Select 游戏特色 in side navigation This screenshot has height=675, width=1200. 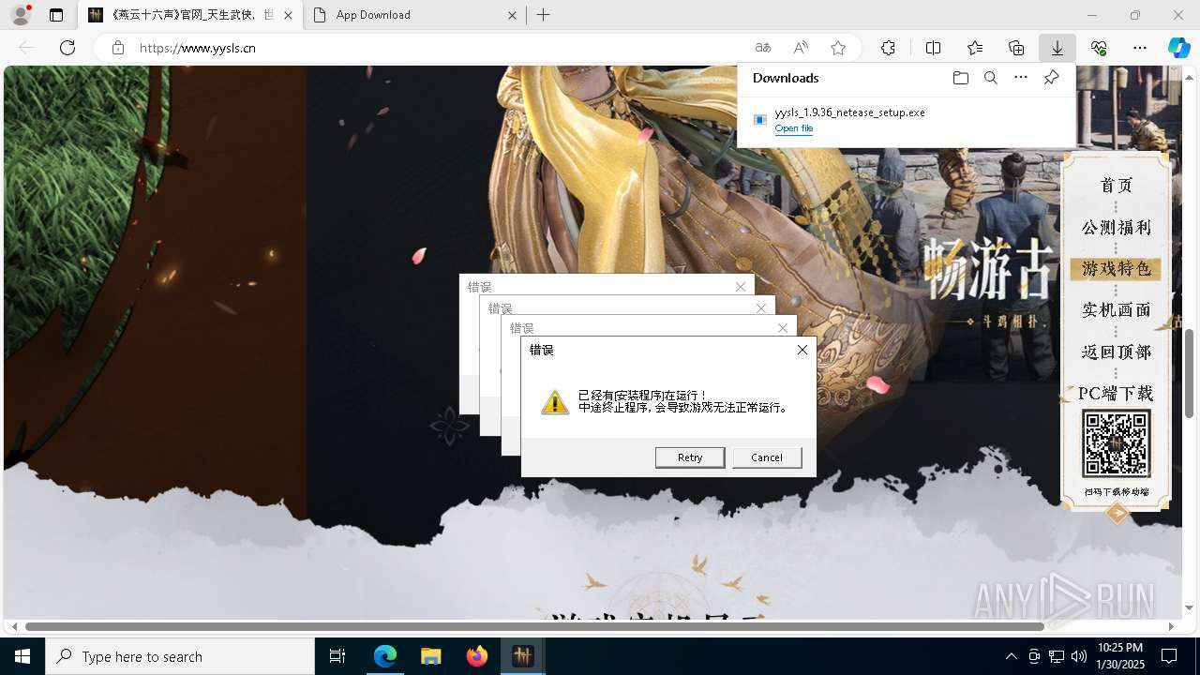click(x=1116, y=269)
